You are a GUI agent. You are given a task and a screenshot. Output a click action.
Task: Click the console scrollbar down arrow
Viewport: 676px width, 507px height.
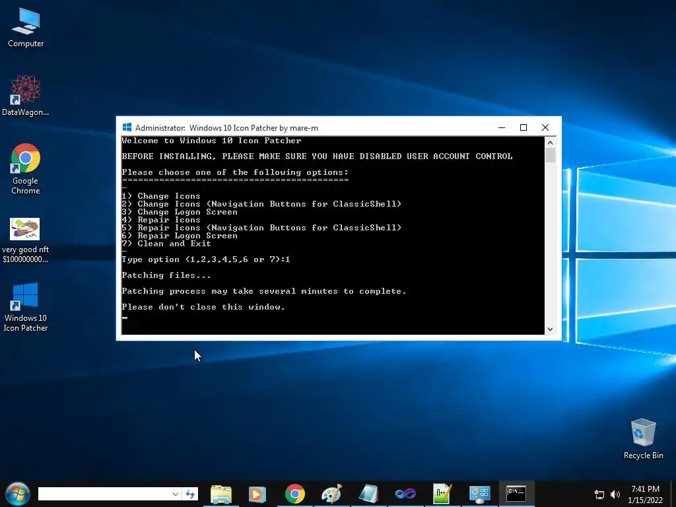(550, 329)
